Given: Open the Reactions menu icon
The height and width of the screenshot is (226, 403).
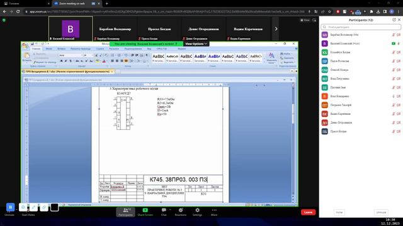Looking at the screenshot, I should 181,210.
